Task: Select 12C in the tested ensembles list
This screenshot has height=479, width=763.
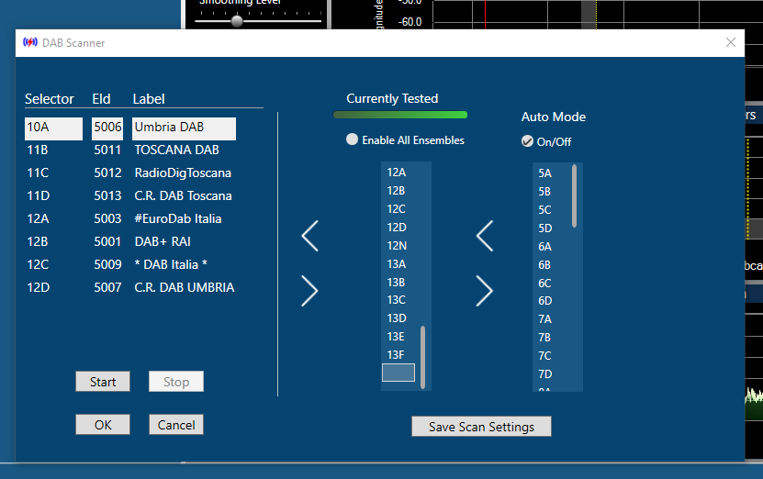Action: click(x=396, y=208)
